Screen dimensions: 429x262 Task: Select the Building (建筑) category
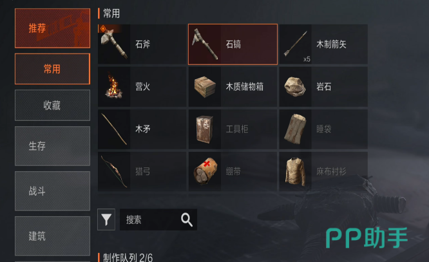pos(52,236)
